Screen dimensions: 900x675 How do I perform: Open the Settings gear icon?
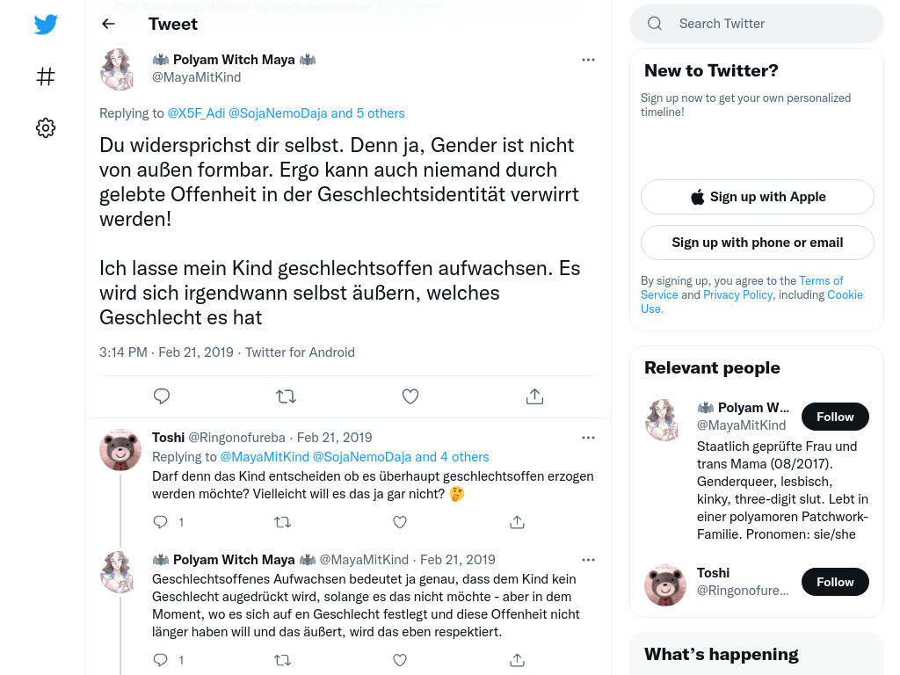tap(46, 128)
